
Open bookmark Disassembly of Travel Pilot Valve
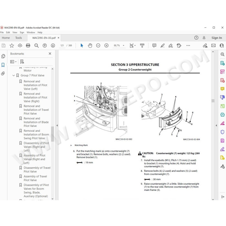[37, 169]
